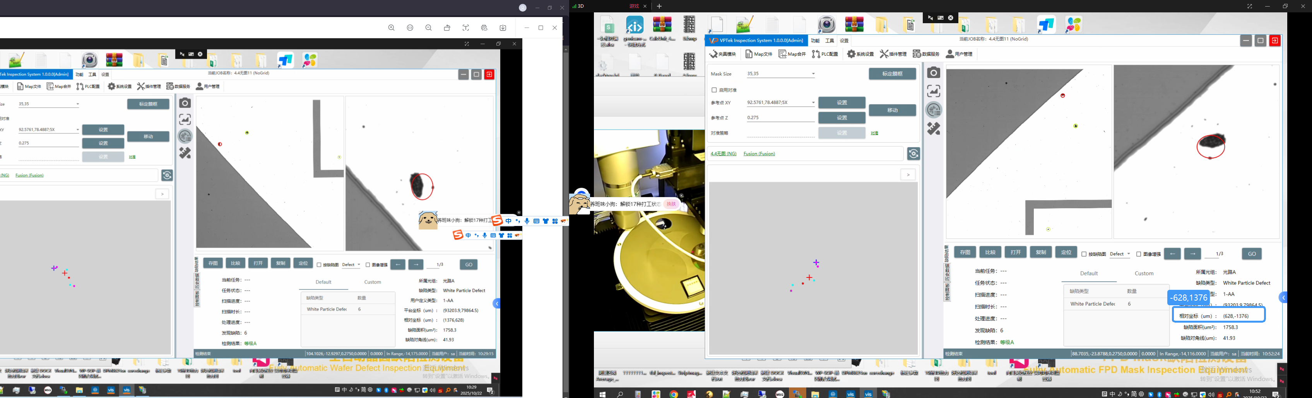Expand the 参考点 XY dropdown in right window
Viewport: 1312px width, 398px height.
point(813,103)
